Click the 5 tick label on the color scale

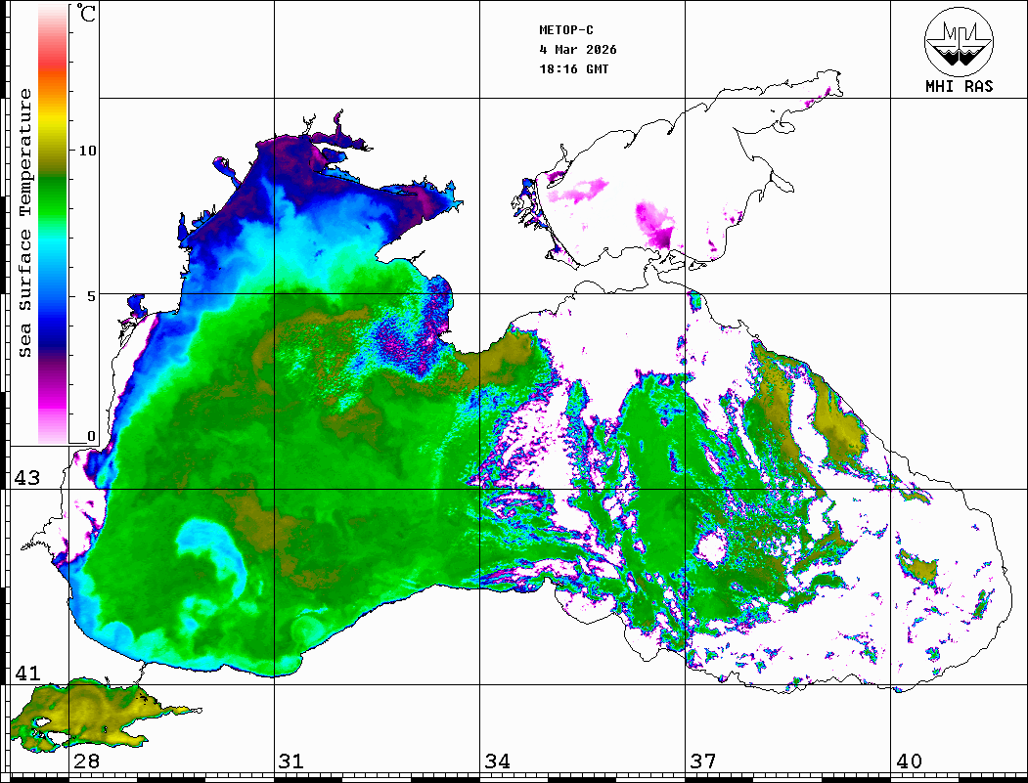click(91, 295)
